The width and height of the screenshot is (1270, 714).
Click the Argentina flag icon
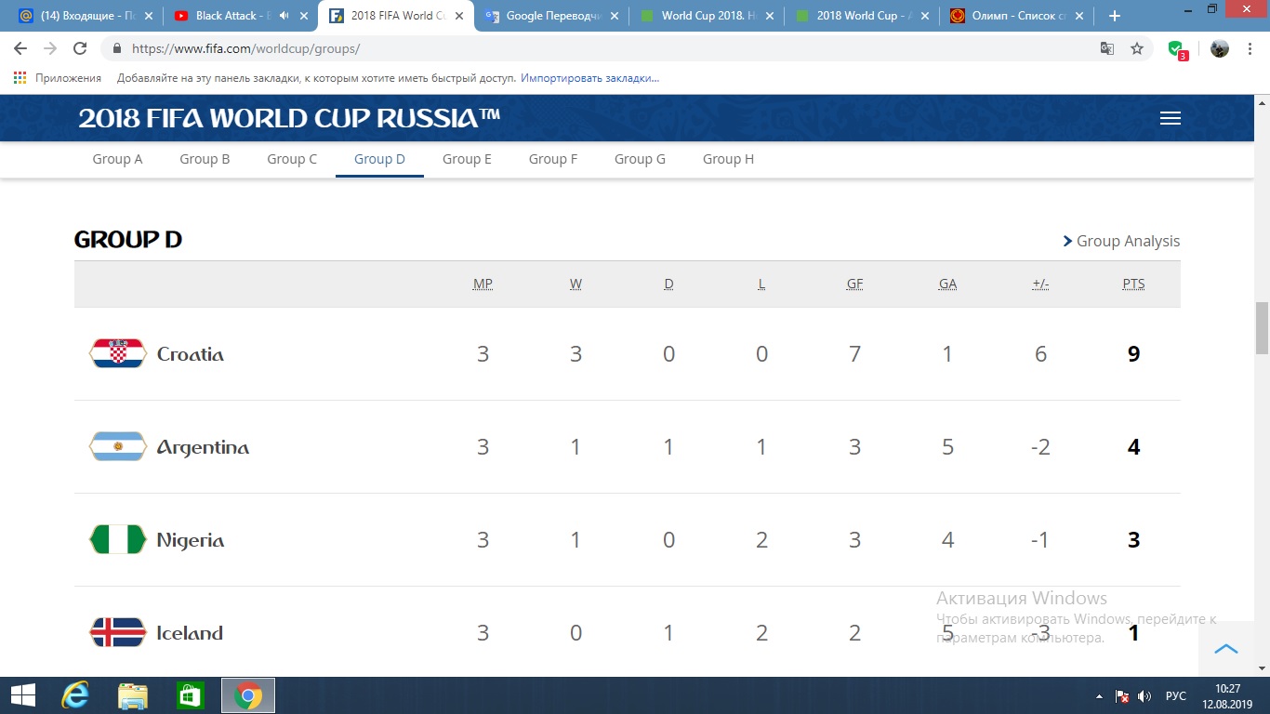[117, 446]
